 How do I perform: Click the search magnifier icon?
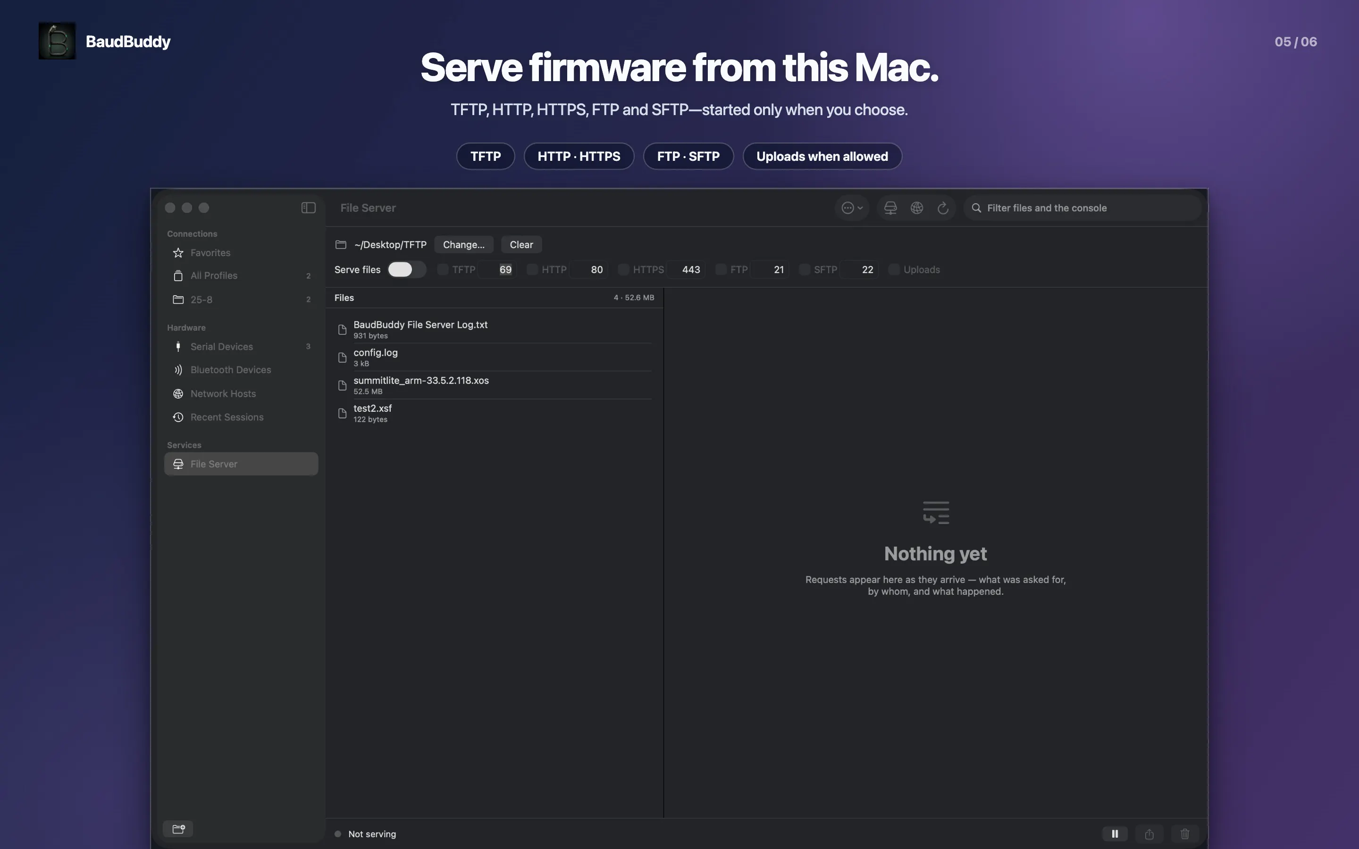976,208
